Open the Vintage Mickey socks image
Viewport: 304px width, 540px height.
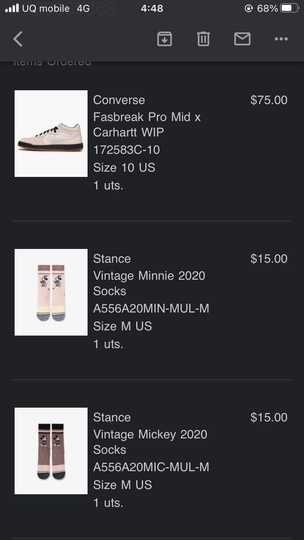coord(51,451)
